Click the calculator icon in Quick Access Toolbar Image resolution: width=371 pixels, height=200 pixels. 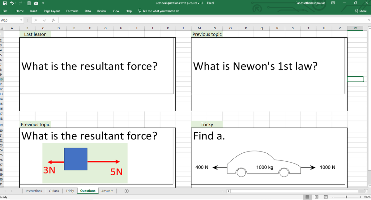point(29,3)
